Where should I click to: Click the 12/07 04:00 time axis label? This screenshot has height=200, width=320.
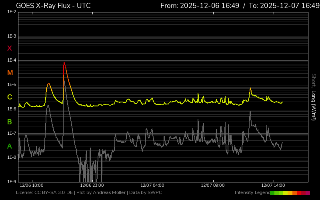pos(152,186)
